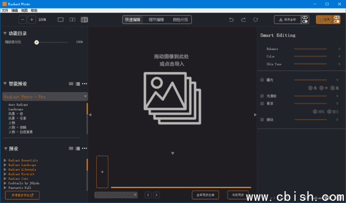Collapse the 预设 section

6,149
